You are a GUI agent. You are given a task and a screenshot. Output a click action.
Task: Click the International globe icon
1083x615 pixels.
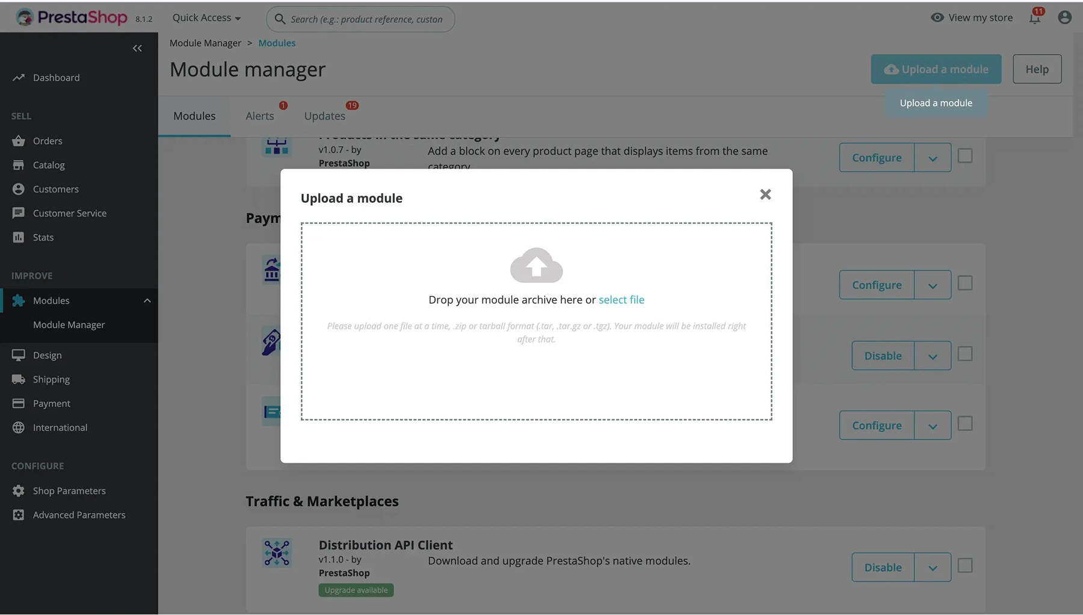click(19, 427)
